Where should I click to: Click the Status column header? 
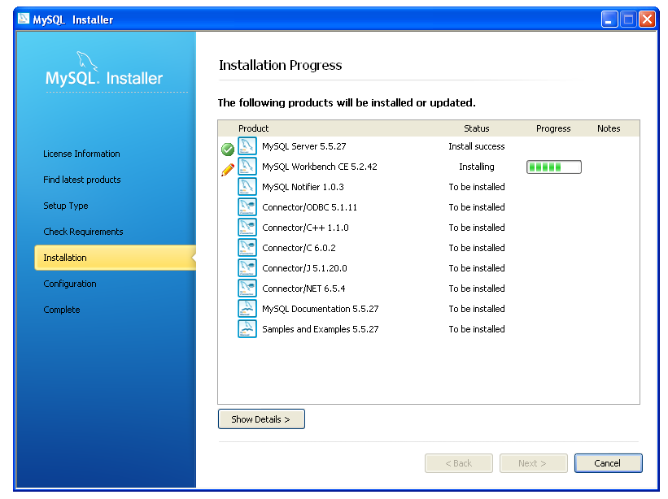pos(476,128)
